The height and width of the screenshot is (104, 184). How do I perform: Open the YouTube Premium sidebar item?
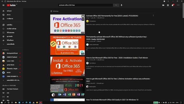click(x=11, y=89)
